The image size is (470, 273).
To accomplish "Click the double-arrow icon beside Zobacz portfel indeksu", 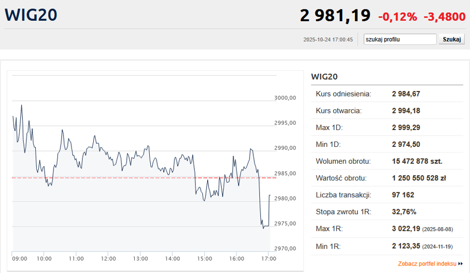I will pos(461,264).
